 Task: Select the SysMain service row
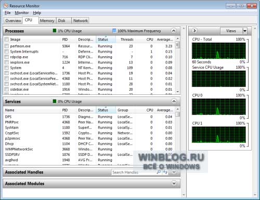click(89, 128)
